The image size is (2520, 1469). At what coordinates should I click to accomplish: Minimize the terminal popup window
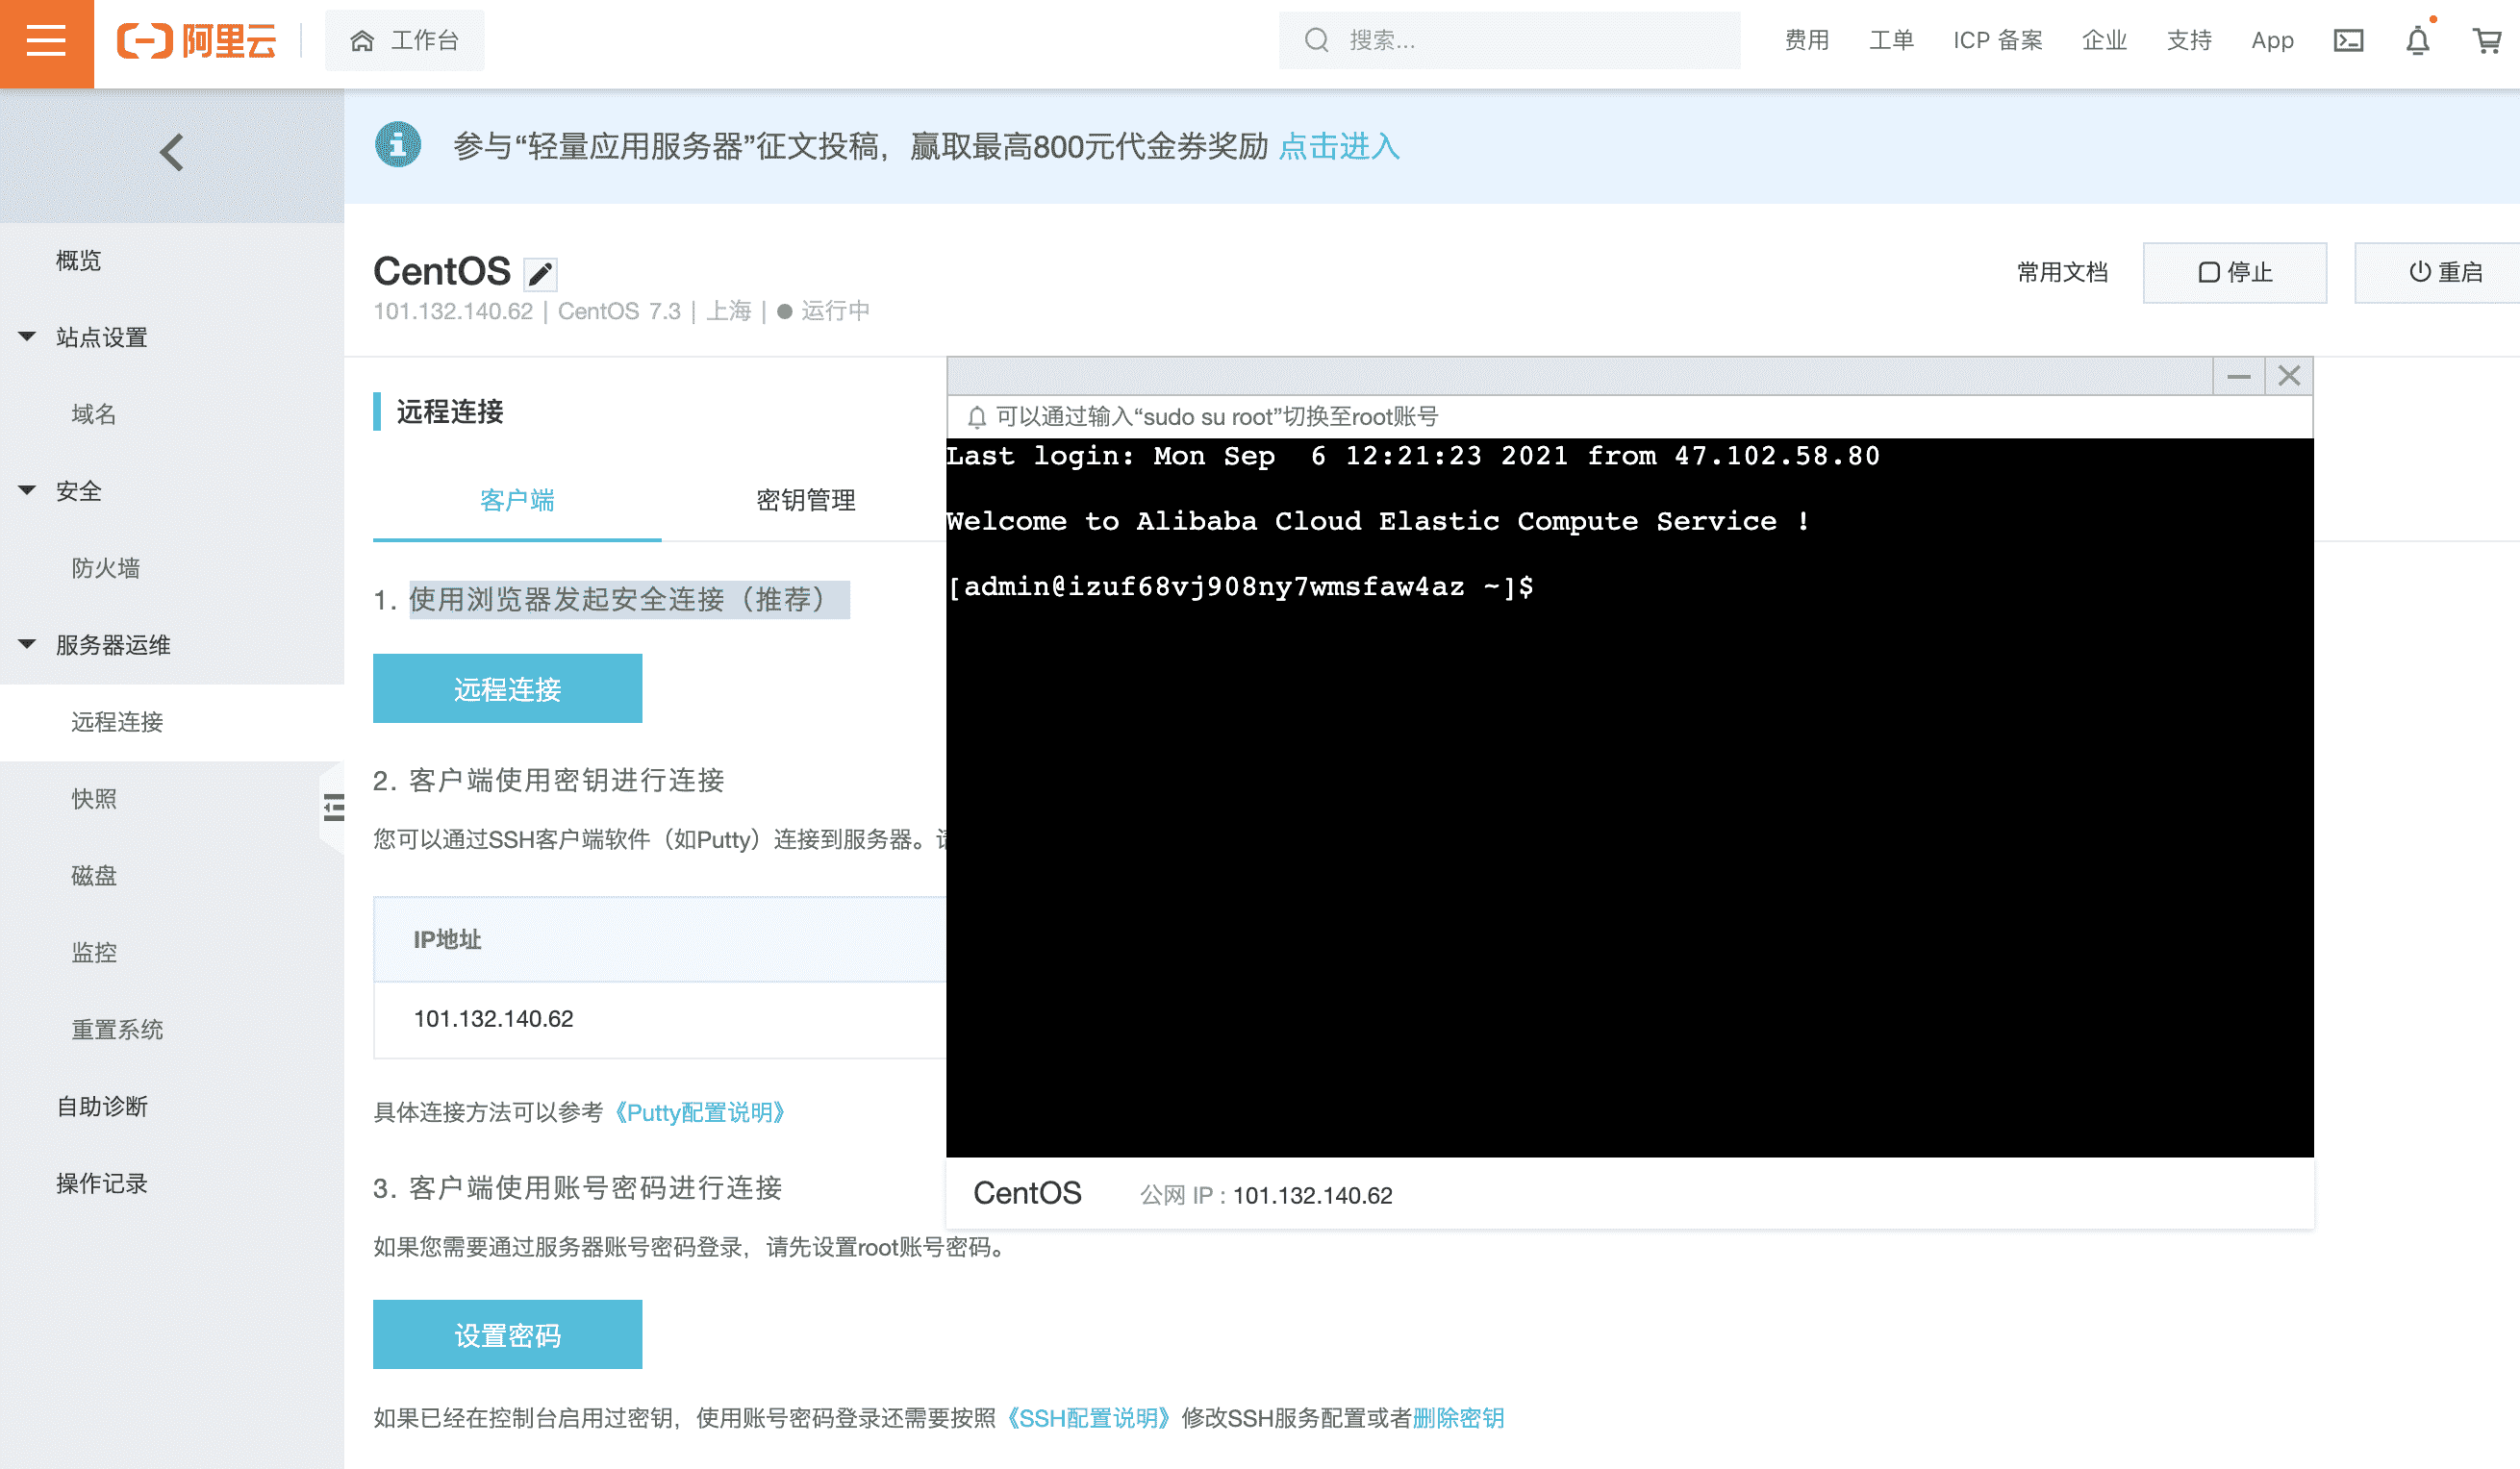[2238, 376]
